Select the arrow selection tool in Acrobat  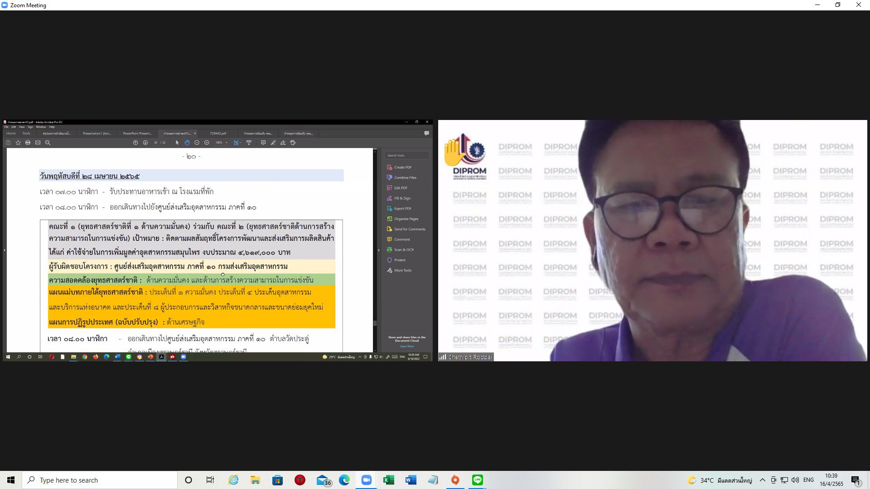click(x=177, y=143)
